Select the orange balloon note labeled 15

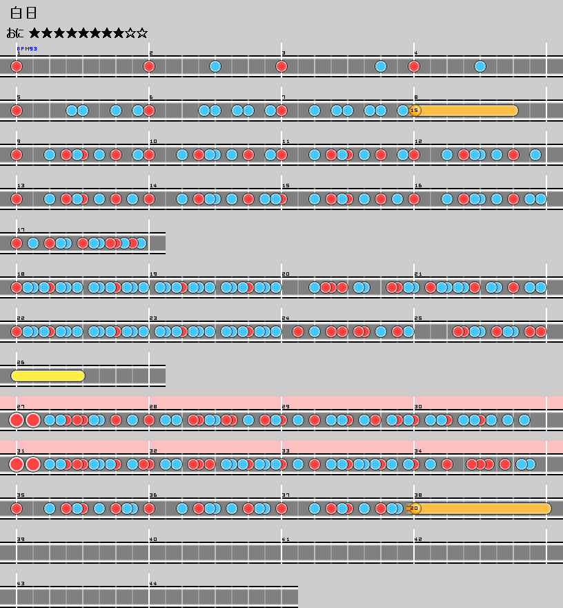tap(415, 111)
